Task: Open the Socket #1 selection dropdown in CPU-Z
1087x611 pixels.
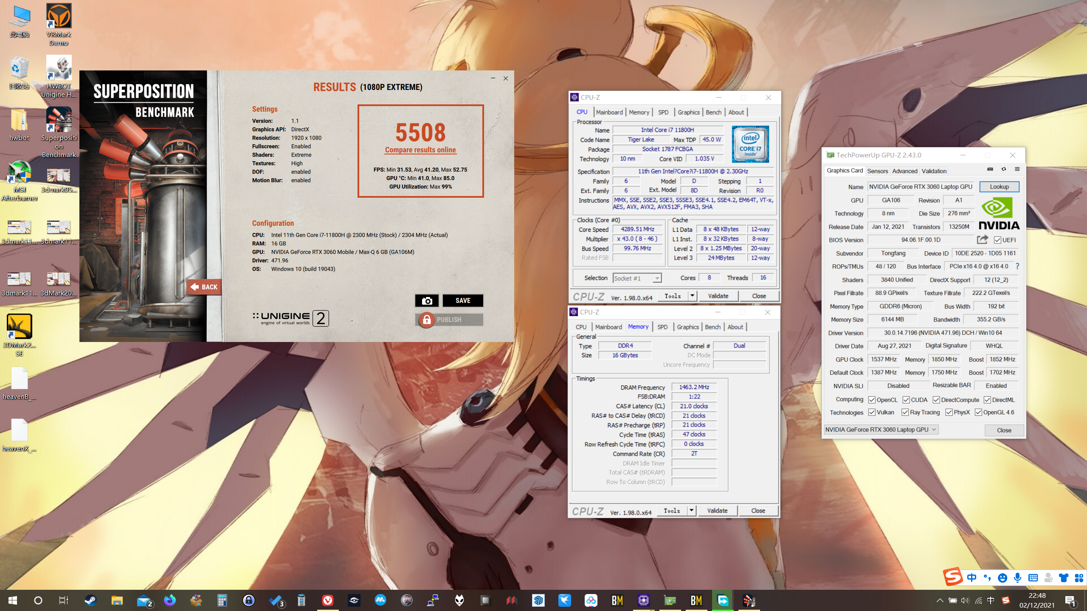Action: 637,278
